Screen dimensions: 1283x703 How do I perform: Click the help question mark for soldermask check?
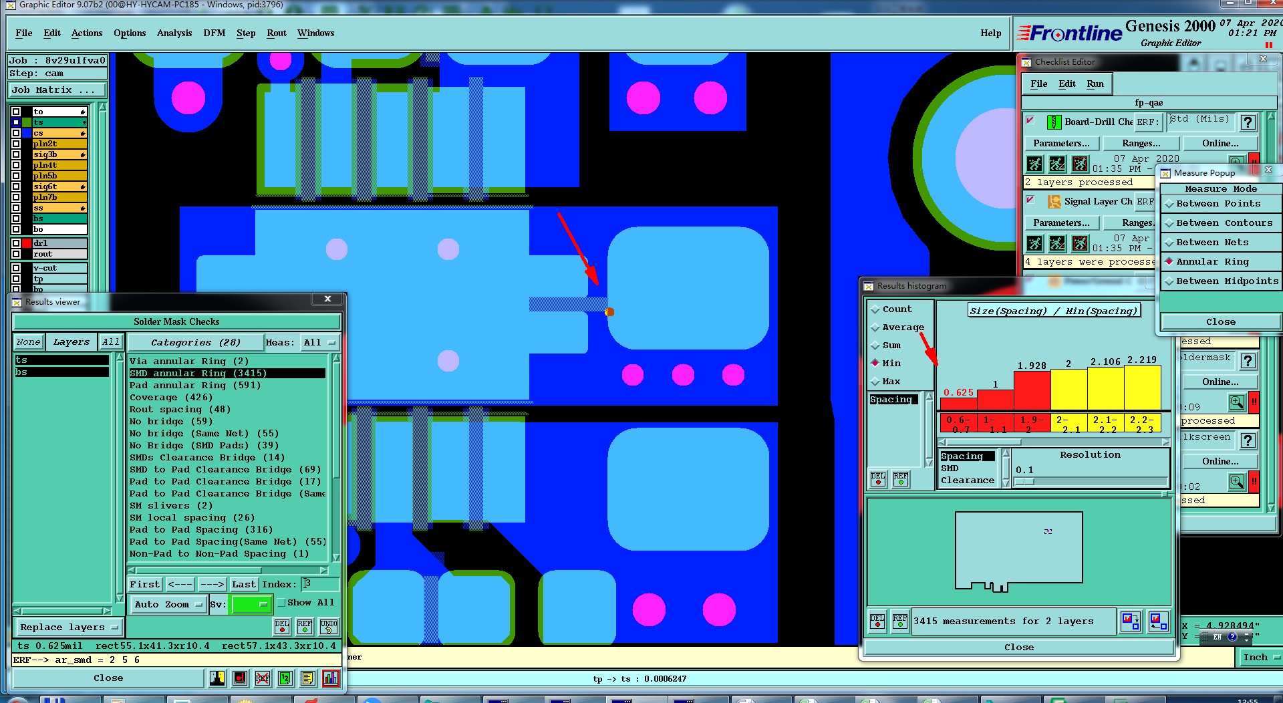[1248, 362]
